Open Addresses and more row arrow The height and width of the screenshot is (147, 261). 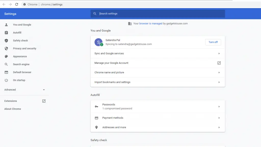point(219,127)
